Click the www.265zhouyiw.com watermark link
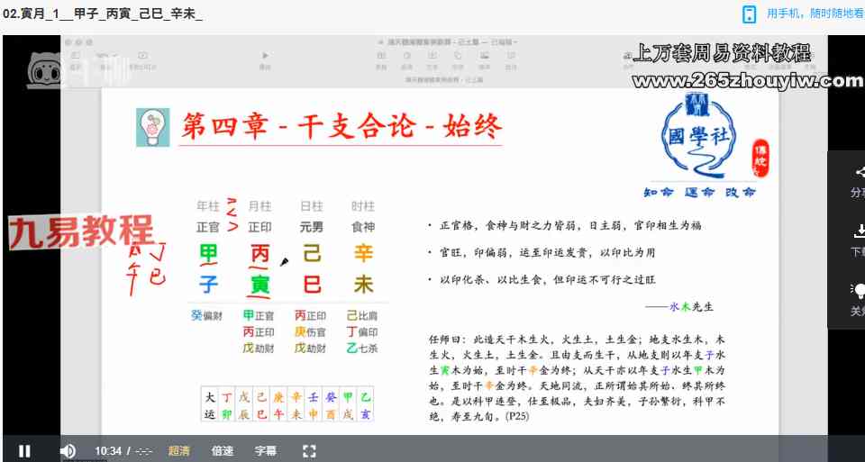865x462 pixels. (747, 81)
